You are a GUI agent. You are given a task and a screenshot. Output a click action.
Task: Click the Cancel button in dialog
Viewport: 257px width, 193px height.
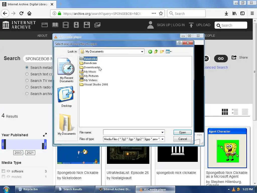[182, 139]
